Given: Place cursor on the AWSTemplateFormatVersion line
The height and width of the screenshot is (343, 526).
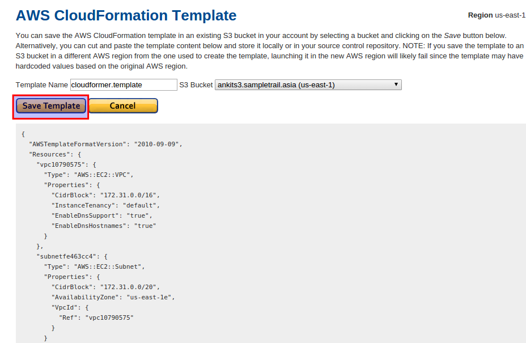Looking at the screenshot, I should (x=105, y=145).
